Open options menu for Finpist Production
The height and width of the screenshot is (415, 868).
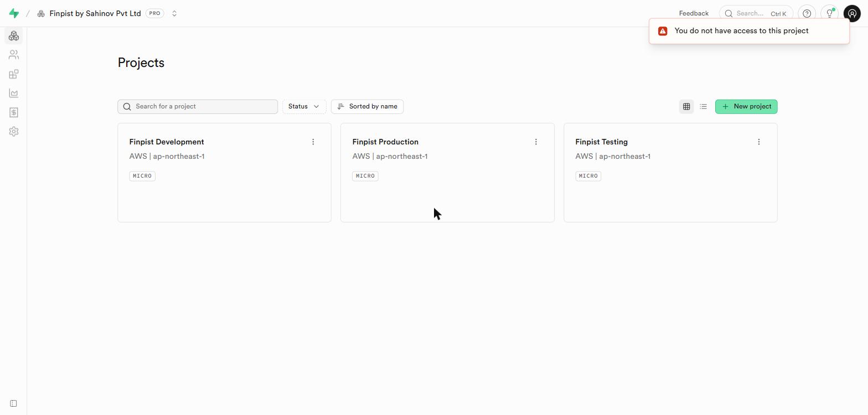coord(536,142)
